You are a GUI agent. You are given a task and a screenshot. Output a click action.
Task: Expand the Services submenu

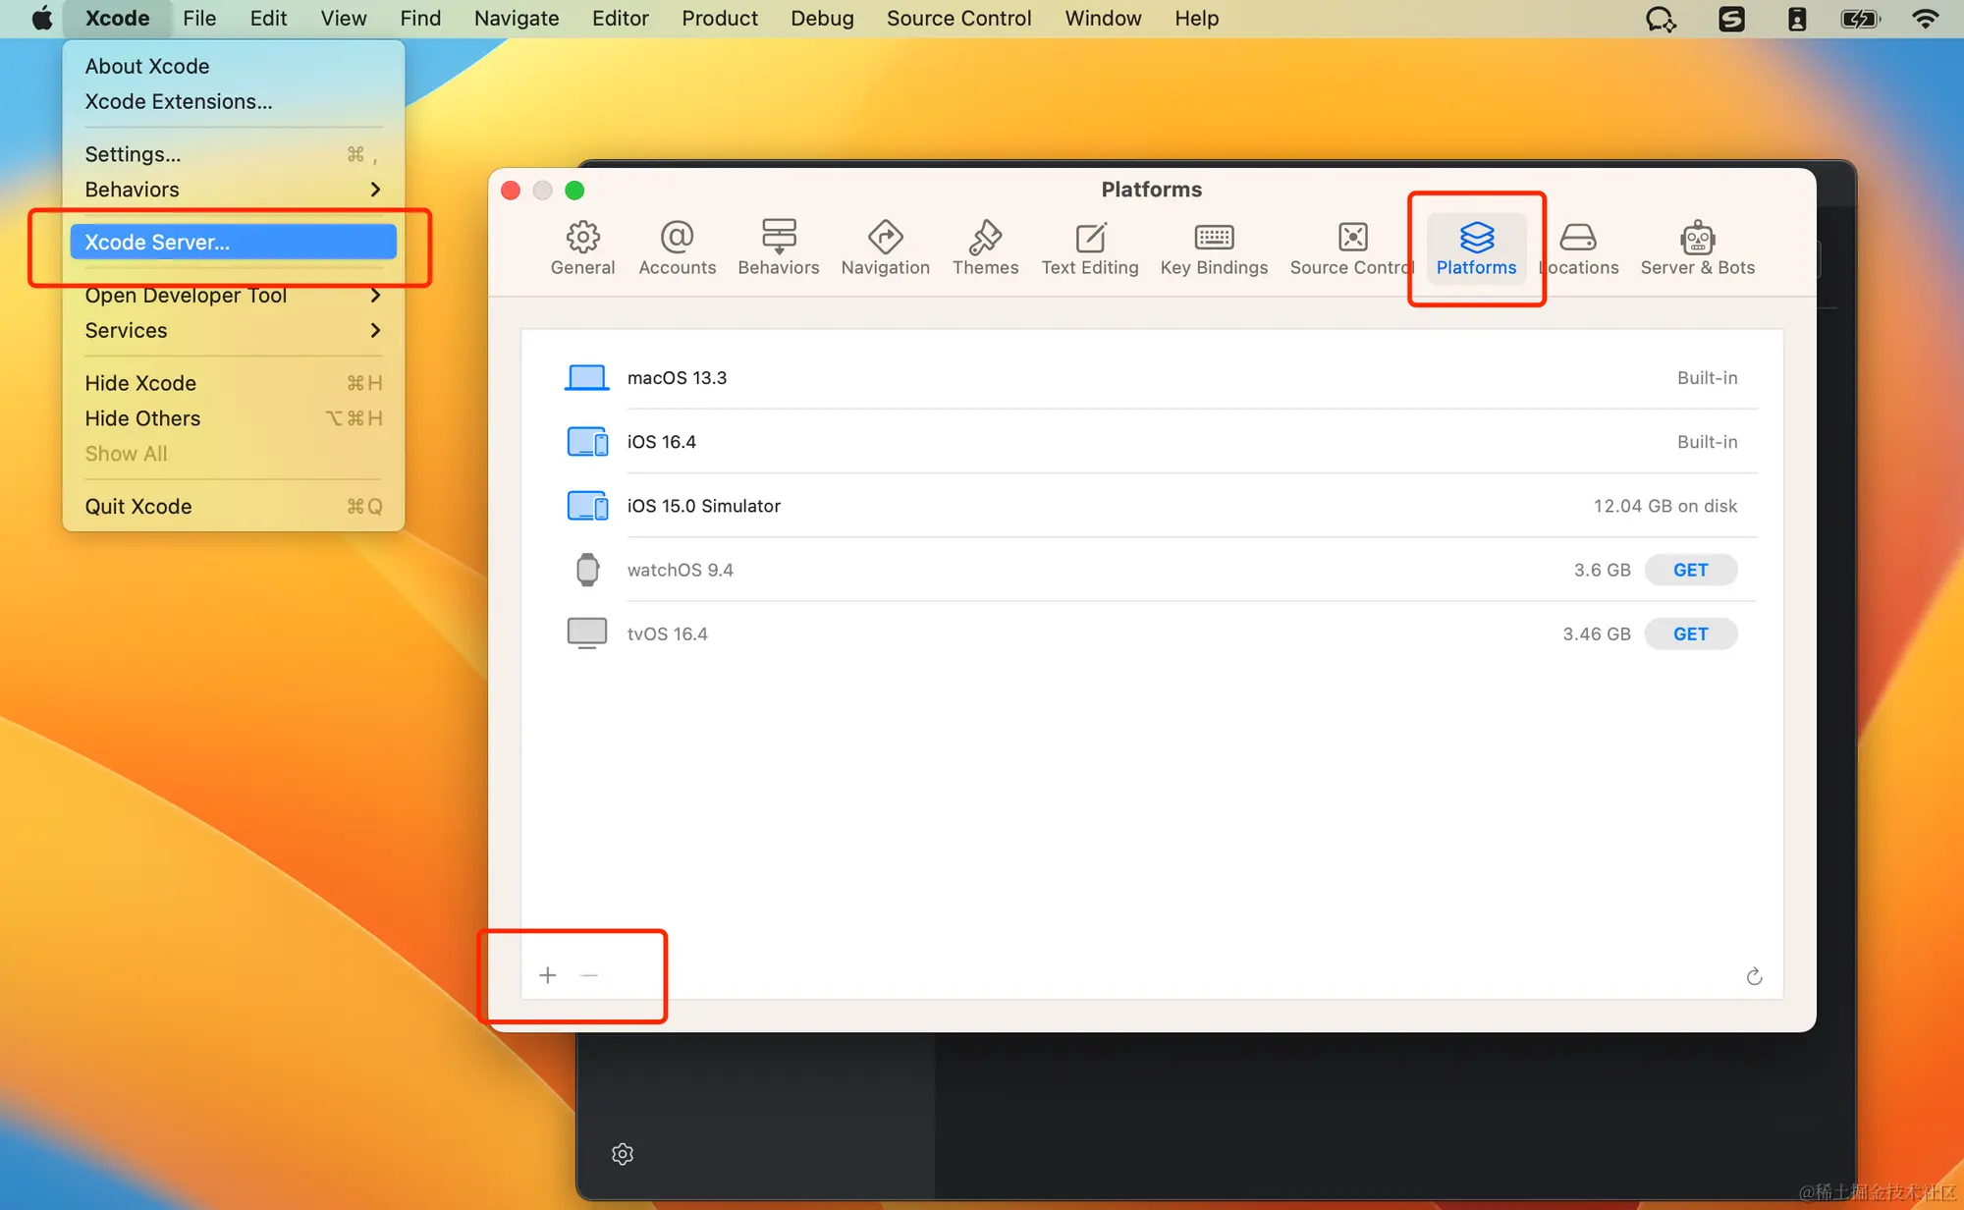coord(375,331)
